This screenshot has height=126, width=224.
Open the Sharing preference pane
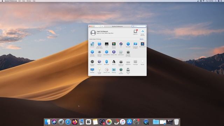[114, 70]
